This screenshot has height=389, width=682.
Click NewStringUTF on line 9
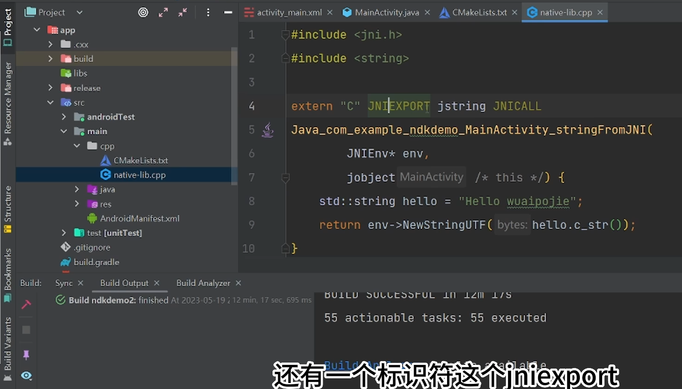point(444,225)
